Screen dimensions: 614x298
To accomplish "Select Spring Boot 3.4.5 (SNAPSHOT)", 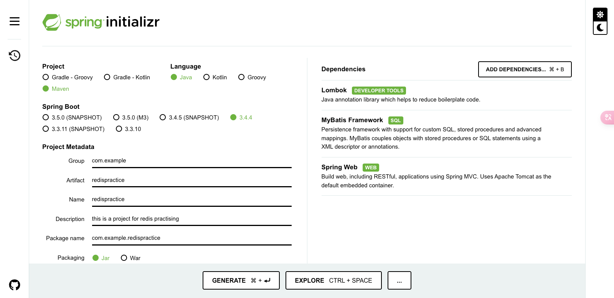I will tap(190, 118).
